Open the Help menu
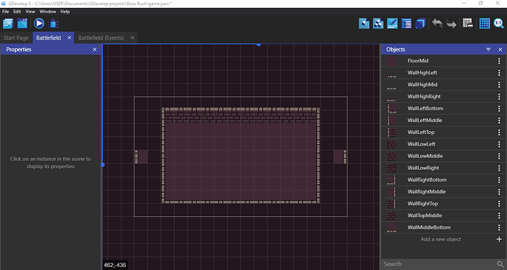The width and height of the screenshot is (507, 270). 65,11
